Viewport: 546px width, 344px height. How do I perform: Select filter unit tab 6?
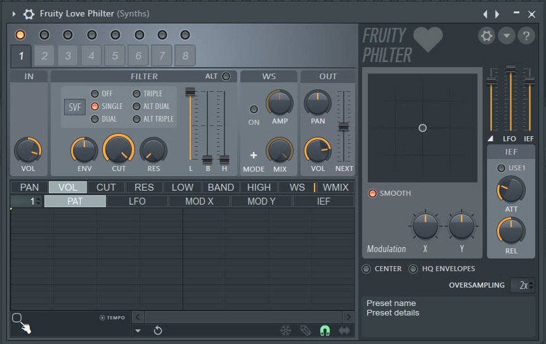[x=138, y=56]
